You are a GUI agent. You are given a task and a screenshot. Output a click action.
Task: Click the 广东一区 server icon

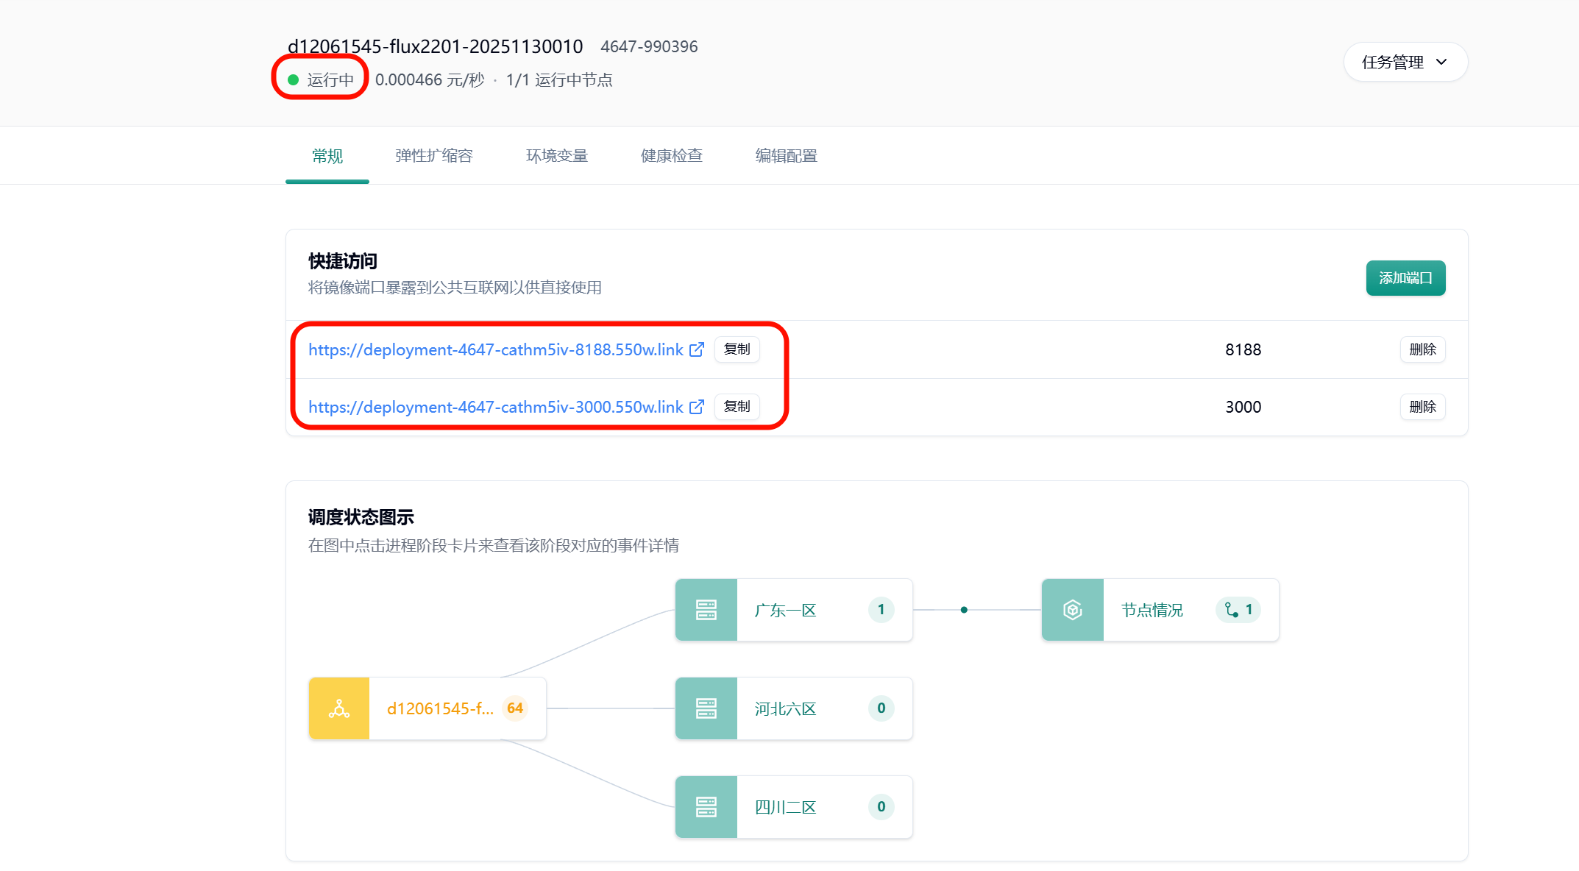[706, 610]
